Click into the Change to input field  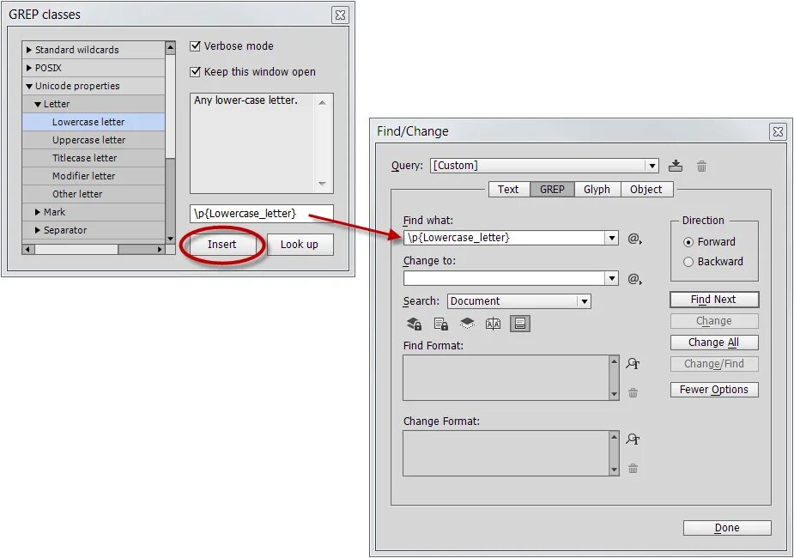(505, 278)
